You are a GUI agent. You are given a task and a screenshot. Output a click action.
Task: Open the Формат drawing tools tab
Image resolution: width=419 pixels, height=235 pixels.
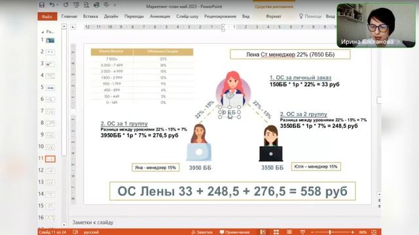pyautogui.click(x=274, y=16)
